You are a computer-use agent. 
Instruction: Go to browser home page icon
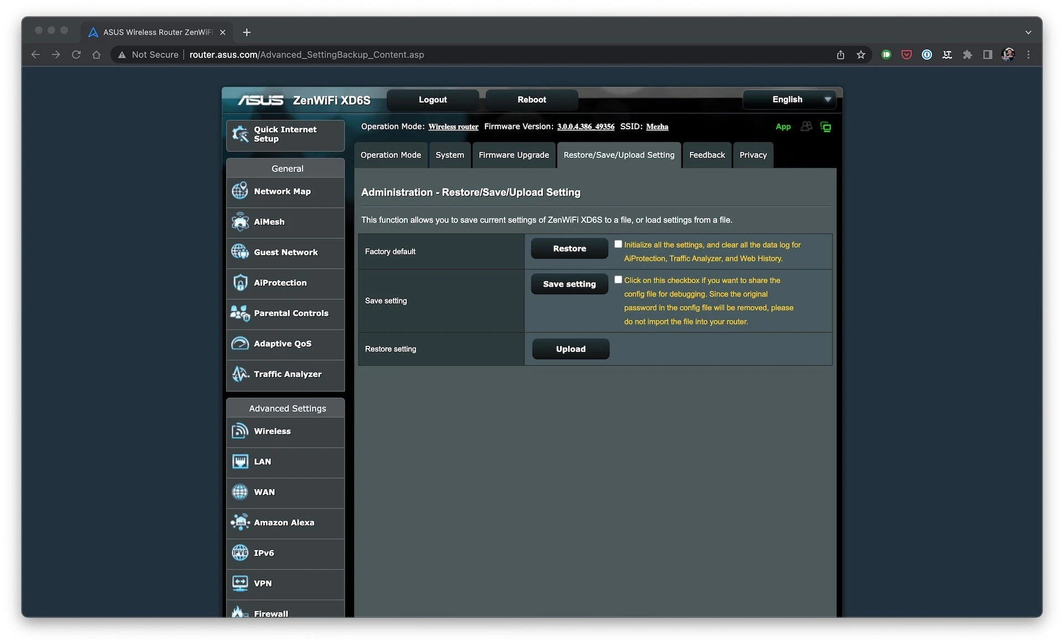pos(96,55)
